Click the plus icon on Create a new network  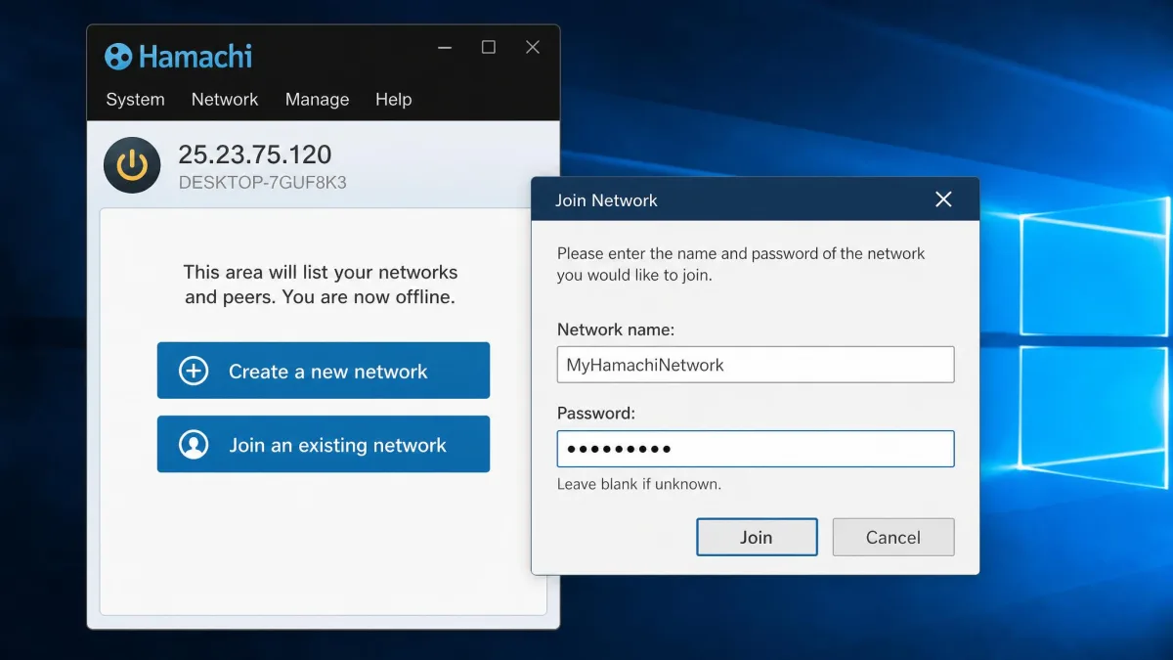pos(194,371)
